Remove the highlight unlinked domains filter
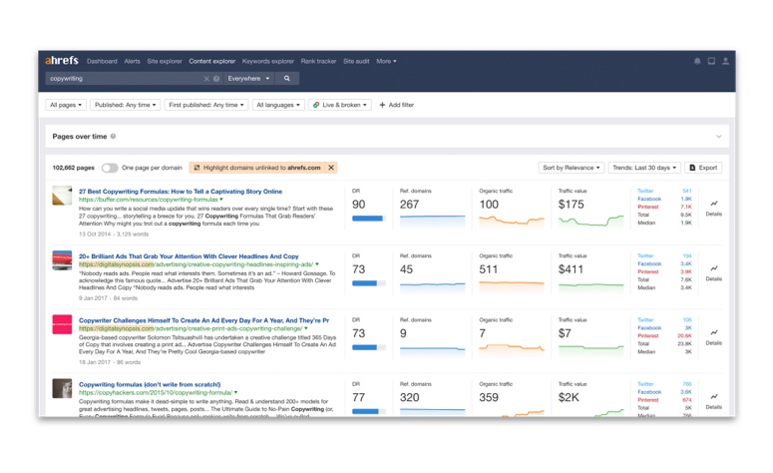773x473 pixels. pyautogui.click(x=331, y=168)
